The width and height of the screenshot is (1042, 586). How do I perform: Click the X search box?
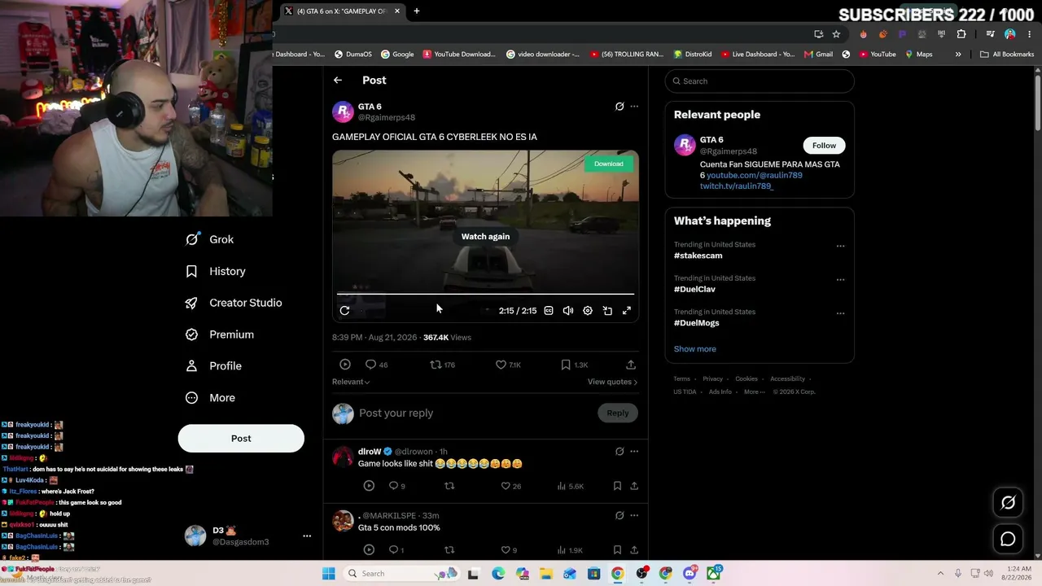coord(760,81)
